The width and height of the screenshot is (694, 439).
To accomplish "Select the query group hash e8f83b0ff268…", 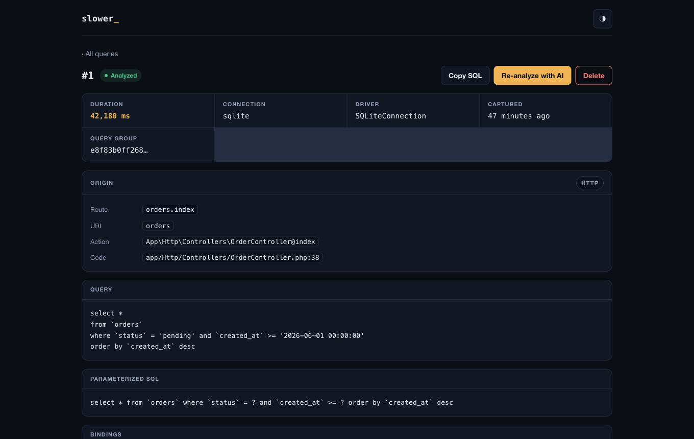I will (x=119, y=150).
